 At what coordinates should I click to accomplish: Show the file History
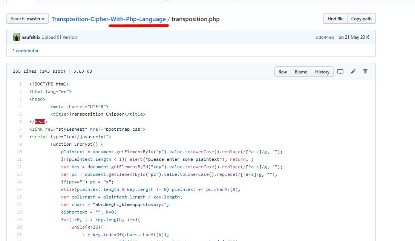tap(322, 72)
